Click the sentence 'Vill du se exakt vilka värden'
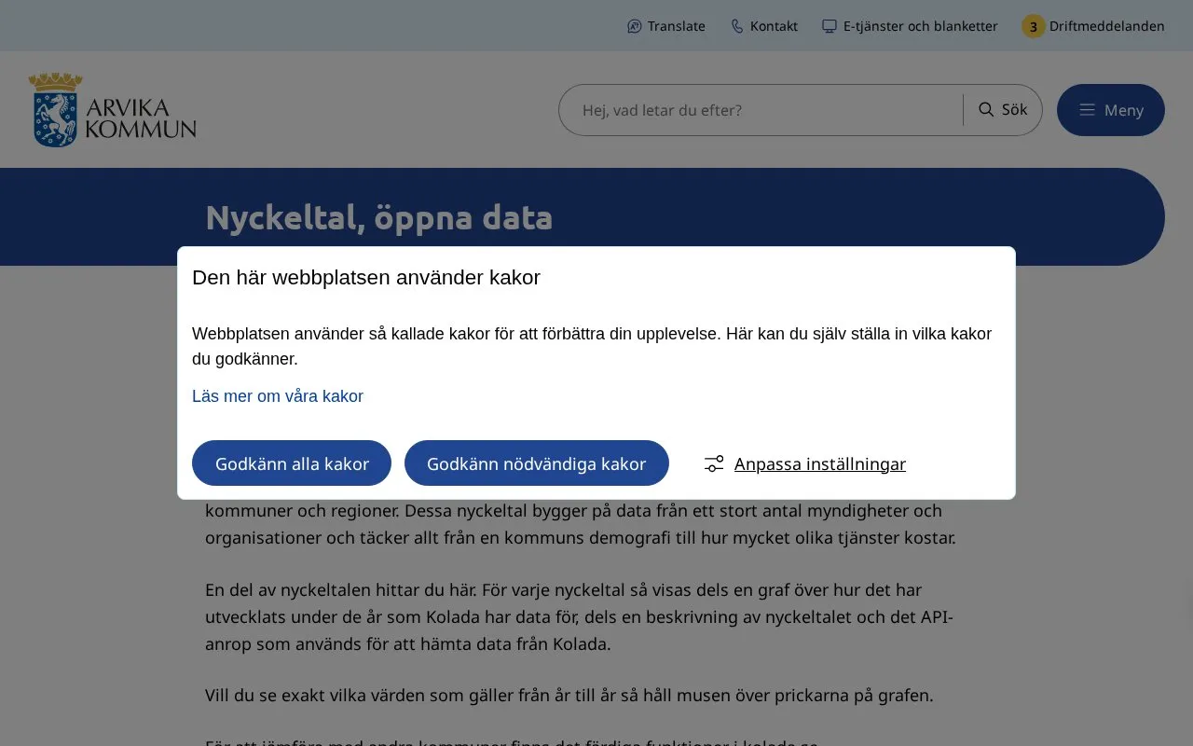The width and height of the screenshot is (1193, 746). [x=569, y=696]
